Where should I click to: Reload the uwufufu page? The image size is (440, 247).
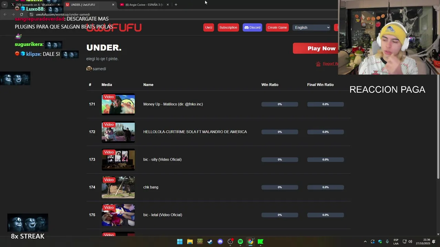pos(21,14)
